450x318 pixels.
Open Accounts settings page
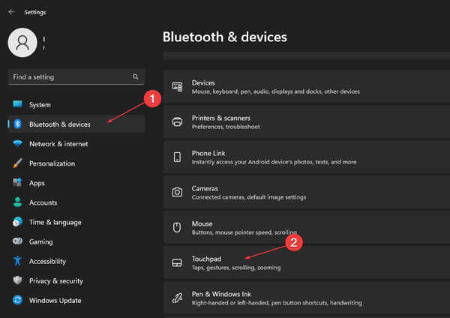coord(43,202)
